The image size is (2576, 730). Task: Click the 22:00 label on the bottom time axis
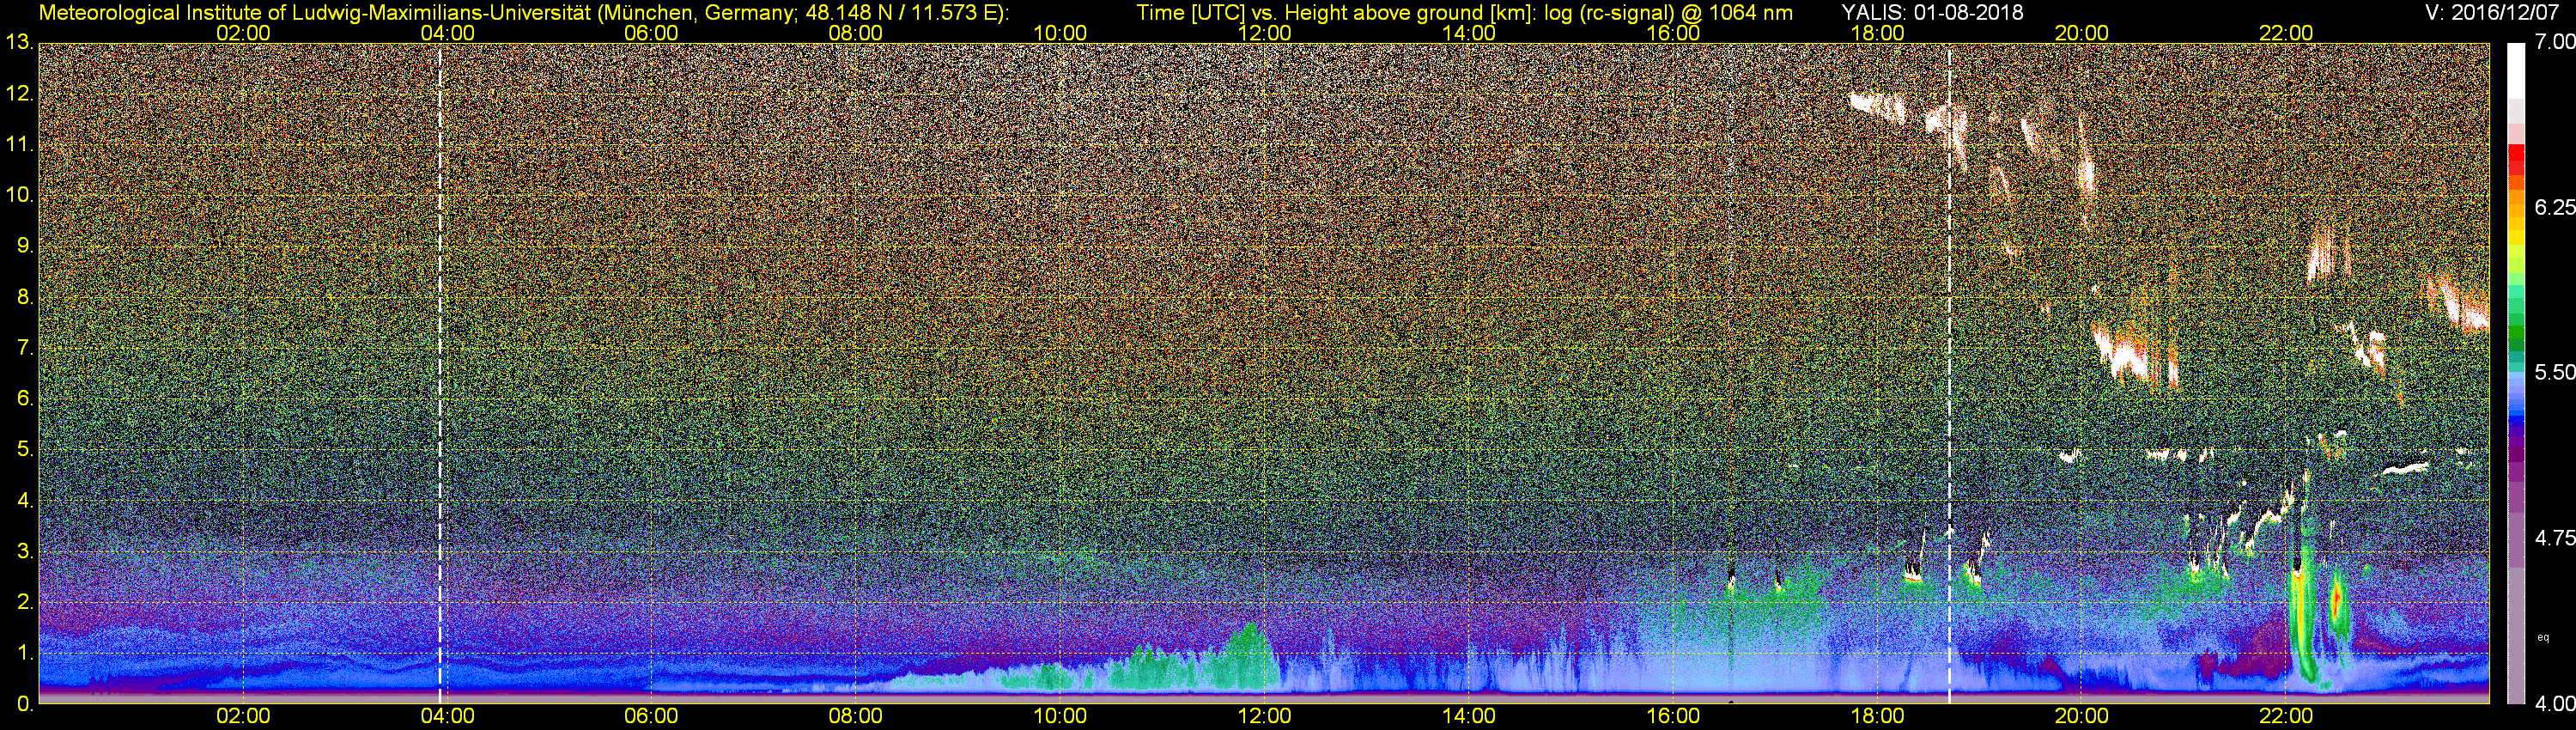[2286, 716]
